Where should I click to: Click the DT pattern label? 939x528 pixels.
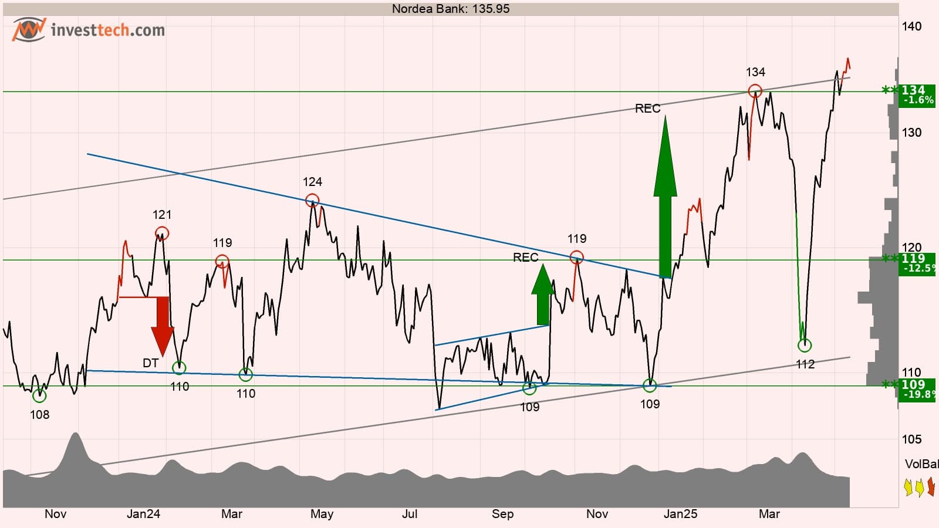coord(151,363)
